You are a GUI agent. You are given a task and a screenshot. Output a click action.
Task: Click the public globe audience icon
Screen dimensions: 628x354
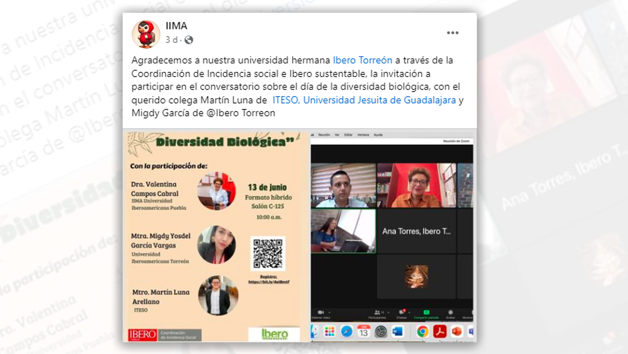coord(189,40)
